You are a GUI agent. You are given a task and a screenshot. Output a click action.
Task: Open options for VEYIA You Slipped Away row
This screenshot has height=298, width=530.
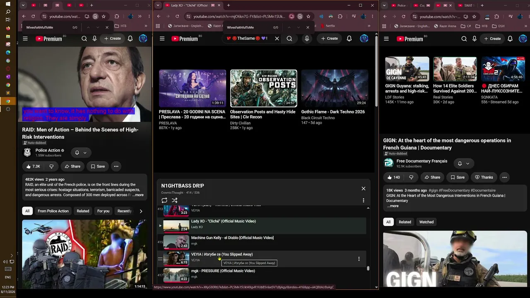359,259
